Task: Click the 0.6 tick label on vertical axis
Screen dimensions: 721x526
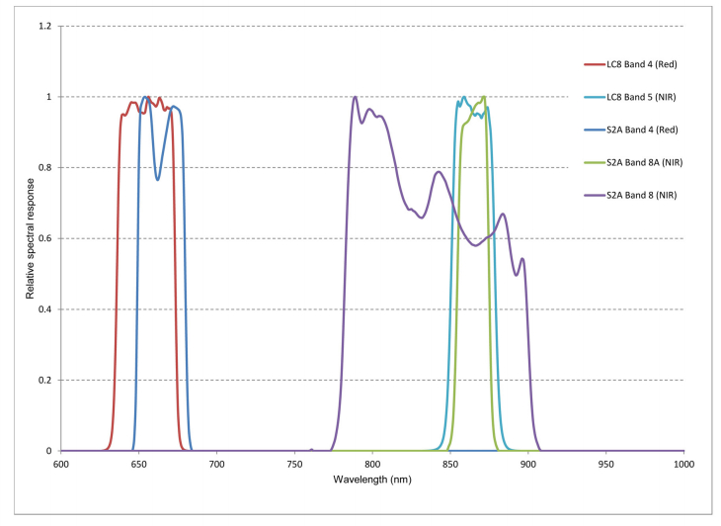Action: 44,238
